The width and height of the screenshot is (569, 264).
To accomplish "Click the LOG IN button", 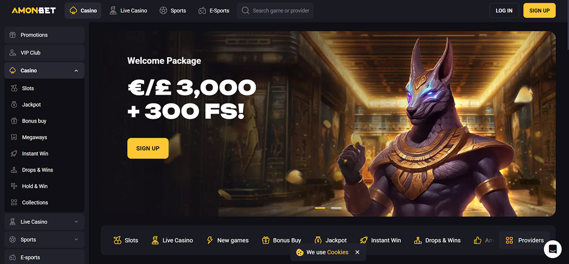I will click(x=504, y=10).
